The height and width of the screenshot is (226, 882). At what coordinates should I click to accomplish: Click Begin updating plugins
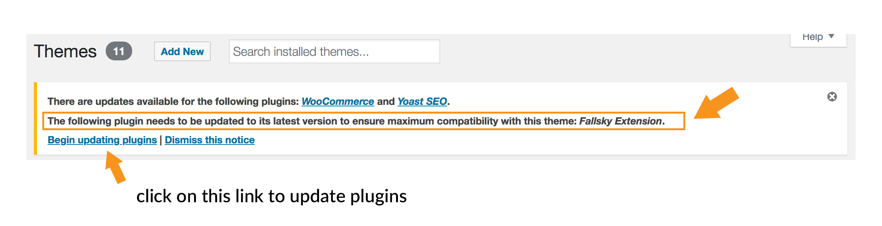[x=102, y=140]
